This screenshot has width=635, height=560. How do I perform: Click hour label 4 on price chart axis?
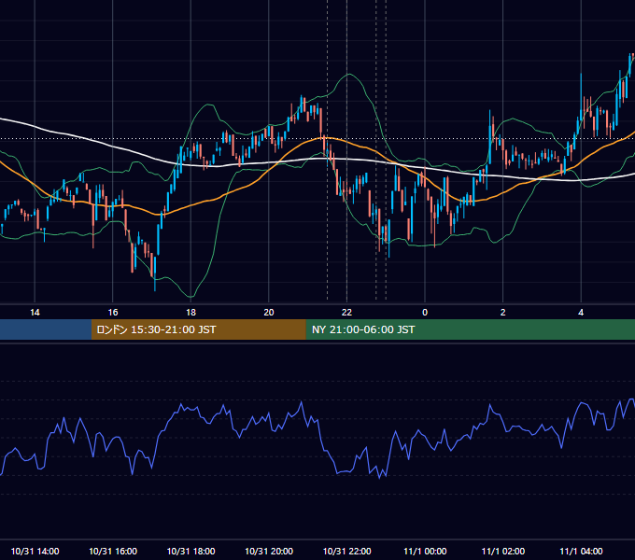(x=581, y=313)
